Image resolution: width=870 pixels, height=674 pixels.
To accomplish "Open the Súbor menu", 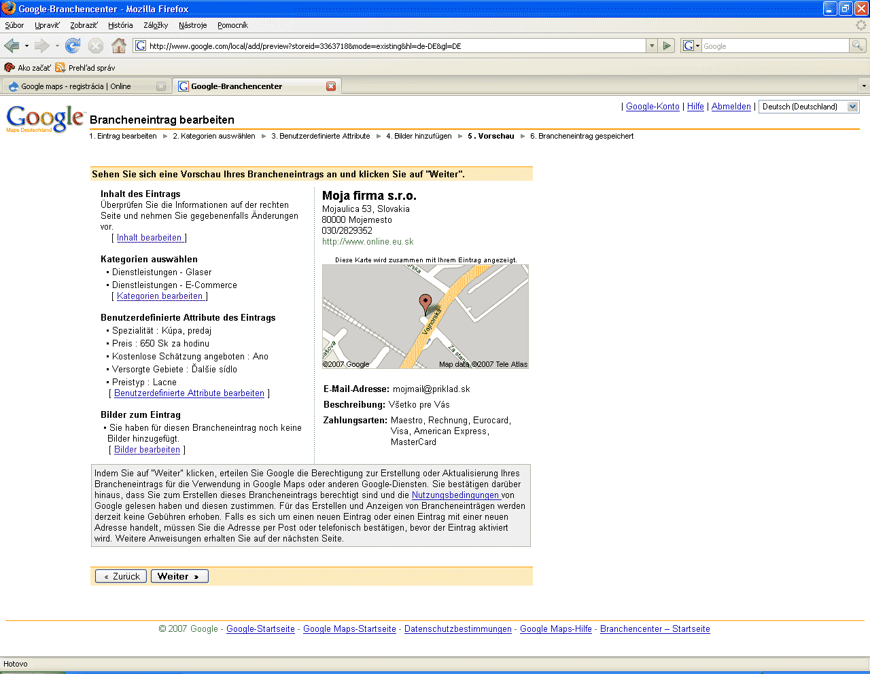I will point(14,25).
